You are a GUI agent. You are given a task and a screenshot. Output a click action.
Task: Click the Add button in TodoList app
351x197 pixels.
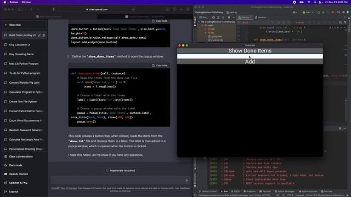pos(250,62)
